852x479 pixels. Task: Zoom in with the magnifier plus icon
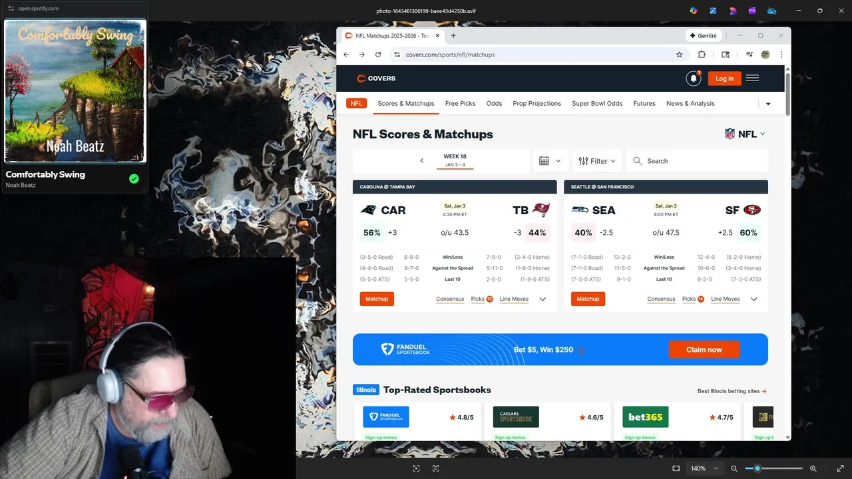[813, 468]
